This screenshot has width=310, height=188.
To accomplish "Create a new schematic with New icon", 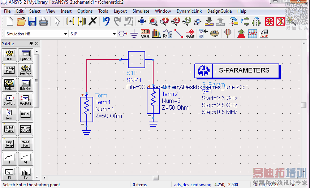I will tap(10, 21).
